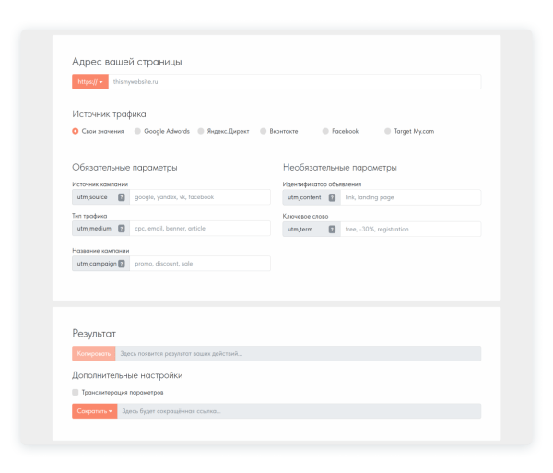Image resolution: width=553 pixels, height=473 pixels.
Task: Enable Транслитерация параметров checkbox
Action: tap(76, 392)
